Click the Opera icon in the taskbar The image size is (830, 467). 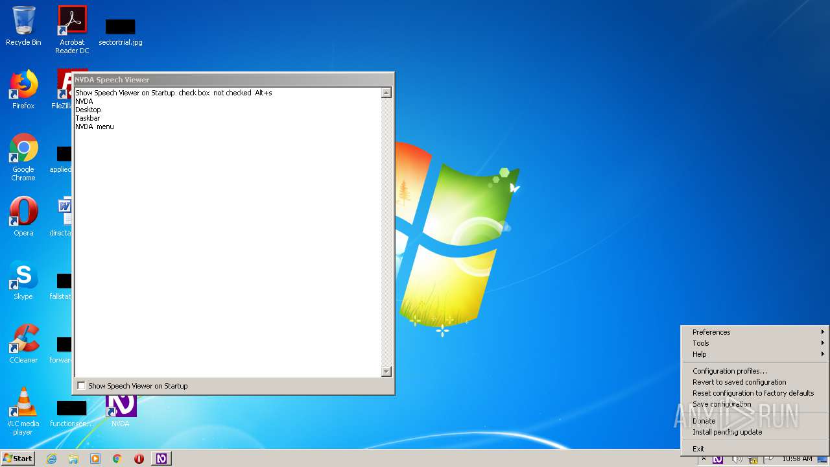[x=139, y=459]
